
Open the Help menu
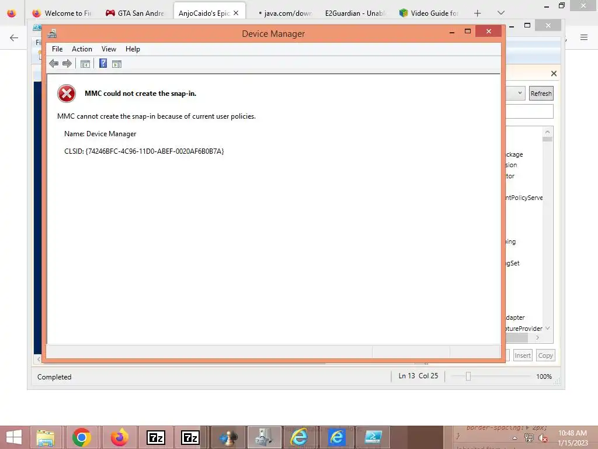133,49
